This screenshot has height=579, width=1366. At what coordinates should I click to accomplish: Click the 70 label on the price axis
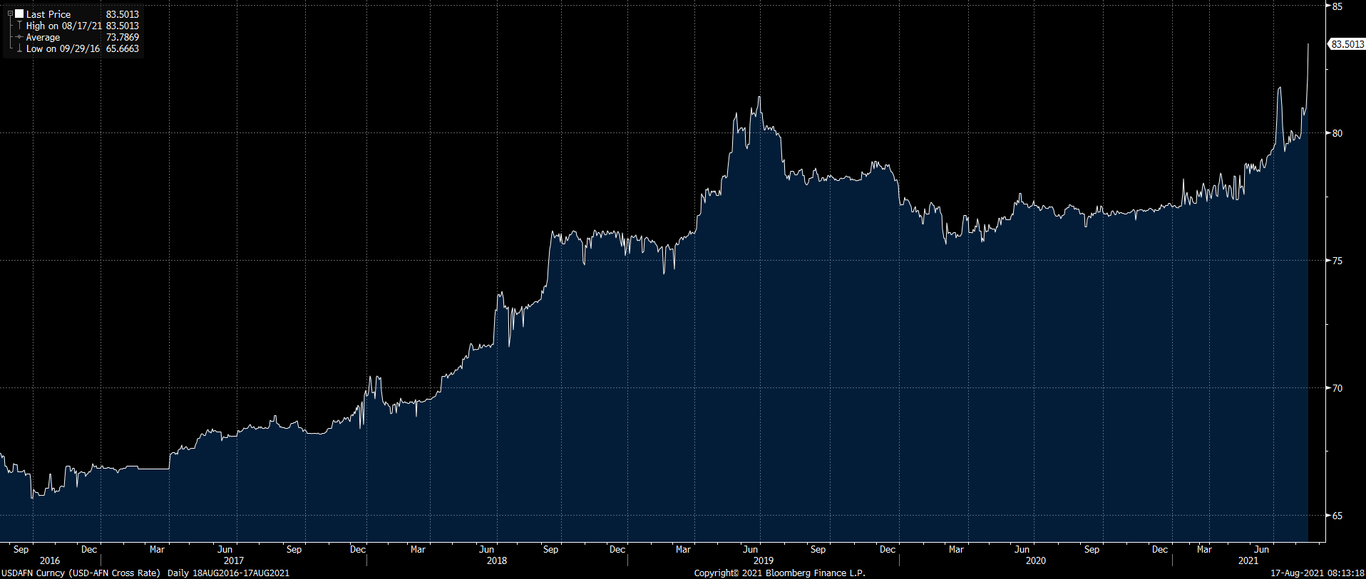(x=1337, y=388)
